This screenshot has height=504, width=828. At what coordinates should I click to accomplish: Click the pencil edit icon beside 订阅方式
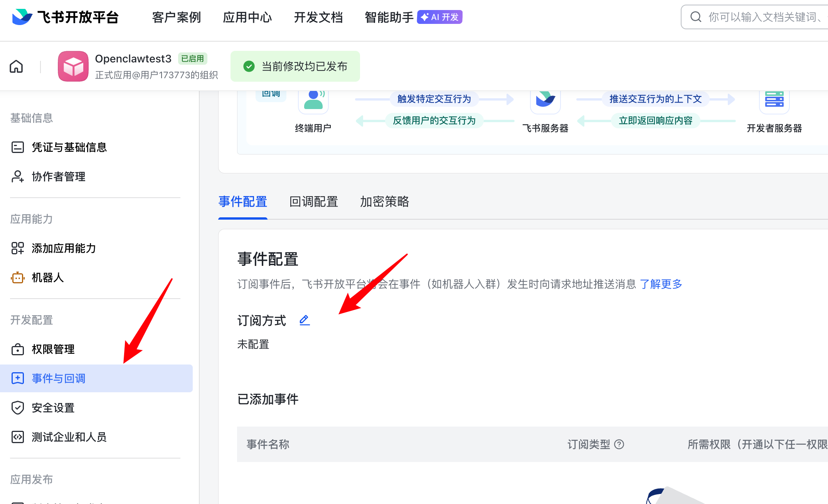pyautogui.click(x=305, y=320)
